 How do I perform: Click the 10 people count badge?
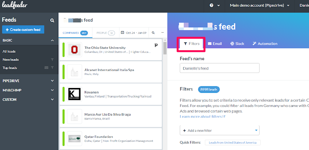(x=112, y=33)
